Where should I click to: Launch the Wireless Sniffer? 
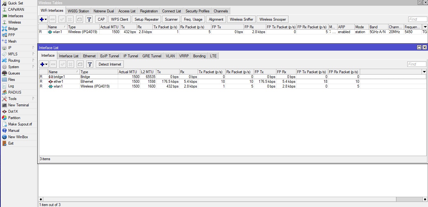241,19
